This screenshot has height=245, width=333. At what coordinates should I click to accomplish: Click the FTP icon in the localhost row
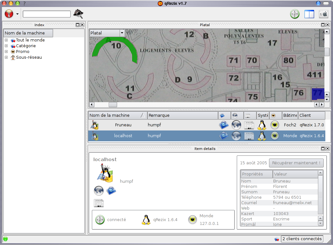tap(224, 136)
